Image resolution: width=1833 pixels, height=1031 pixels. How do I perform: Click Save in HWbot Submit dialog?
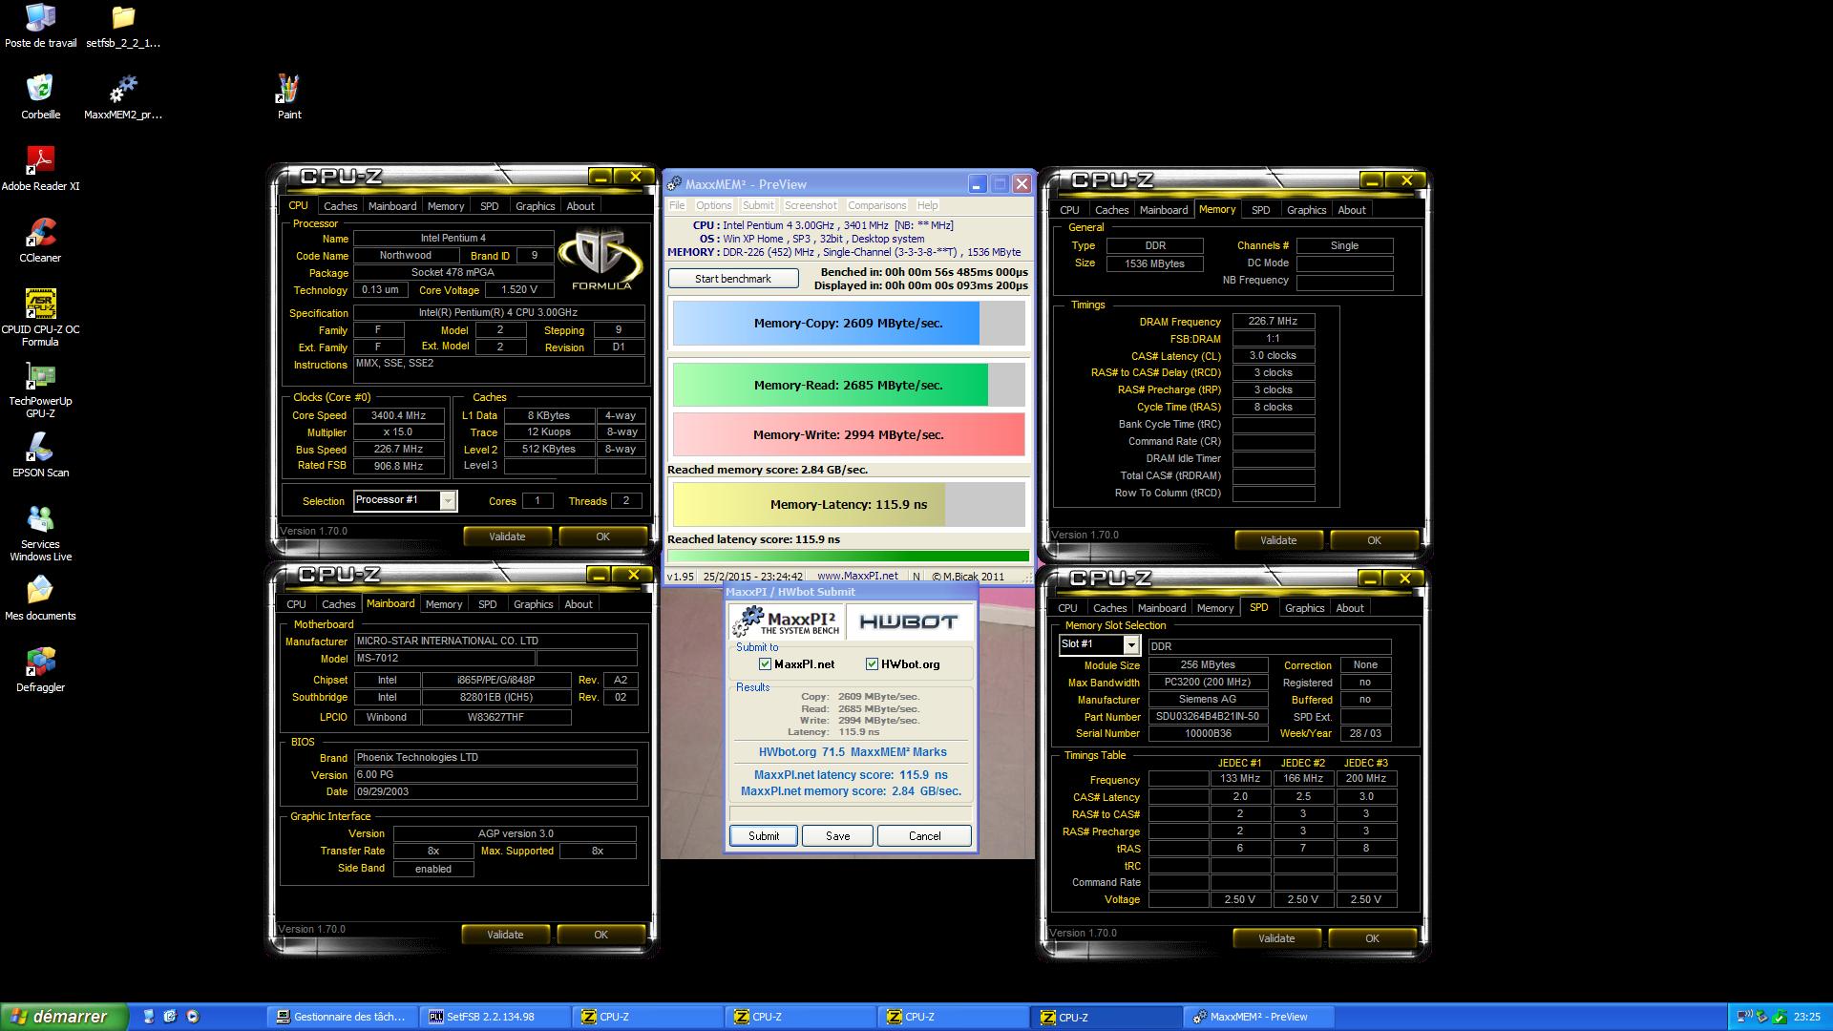pyautogui.click(x=837, y=836)
